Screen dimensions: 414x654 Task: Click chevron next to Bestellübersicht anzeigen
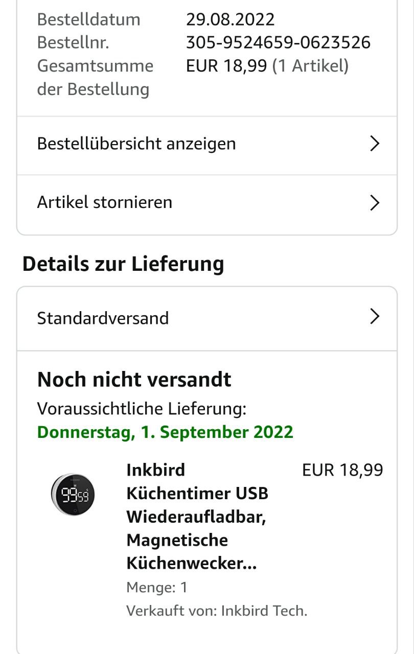click(375, 144)
